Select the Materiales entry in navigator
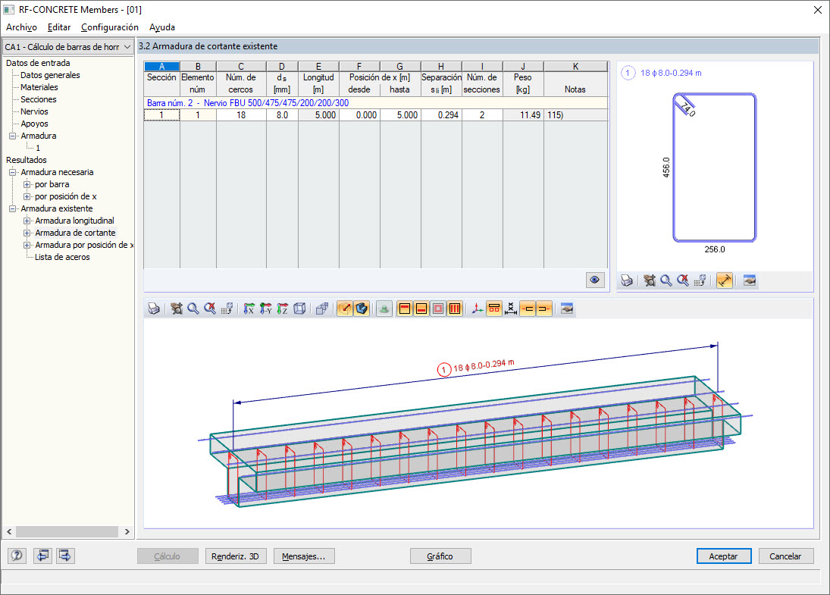Image resolution: width=830 pixels, height=595 pixels. pyautogui.click(x=39, y=87)
